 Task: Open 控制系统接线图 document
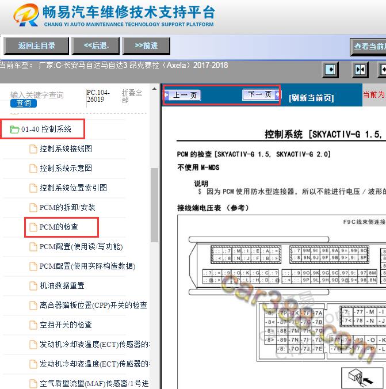pos(66,148)
